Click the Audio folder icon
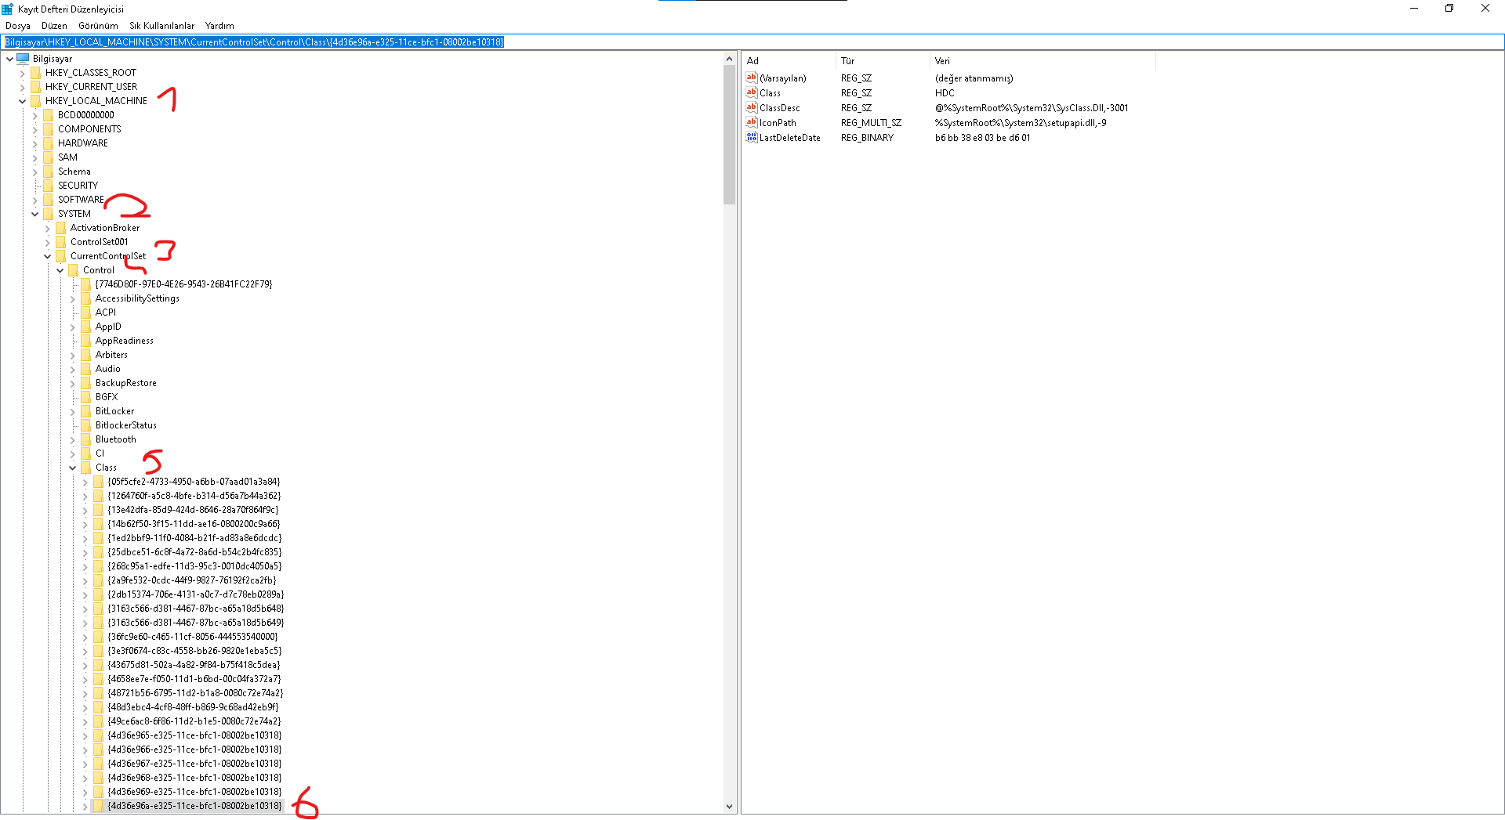The image size is (1505, 820). (85, 369)
